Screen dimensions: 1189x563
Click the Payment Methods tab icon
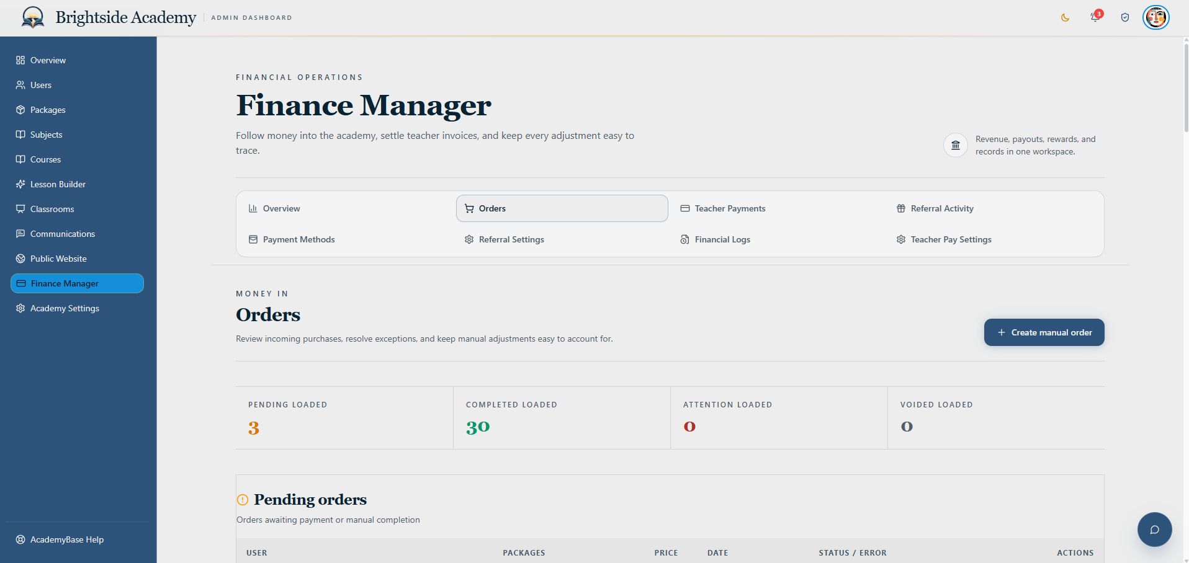coord(253,239)
